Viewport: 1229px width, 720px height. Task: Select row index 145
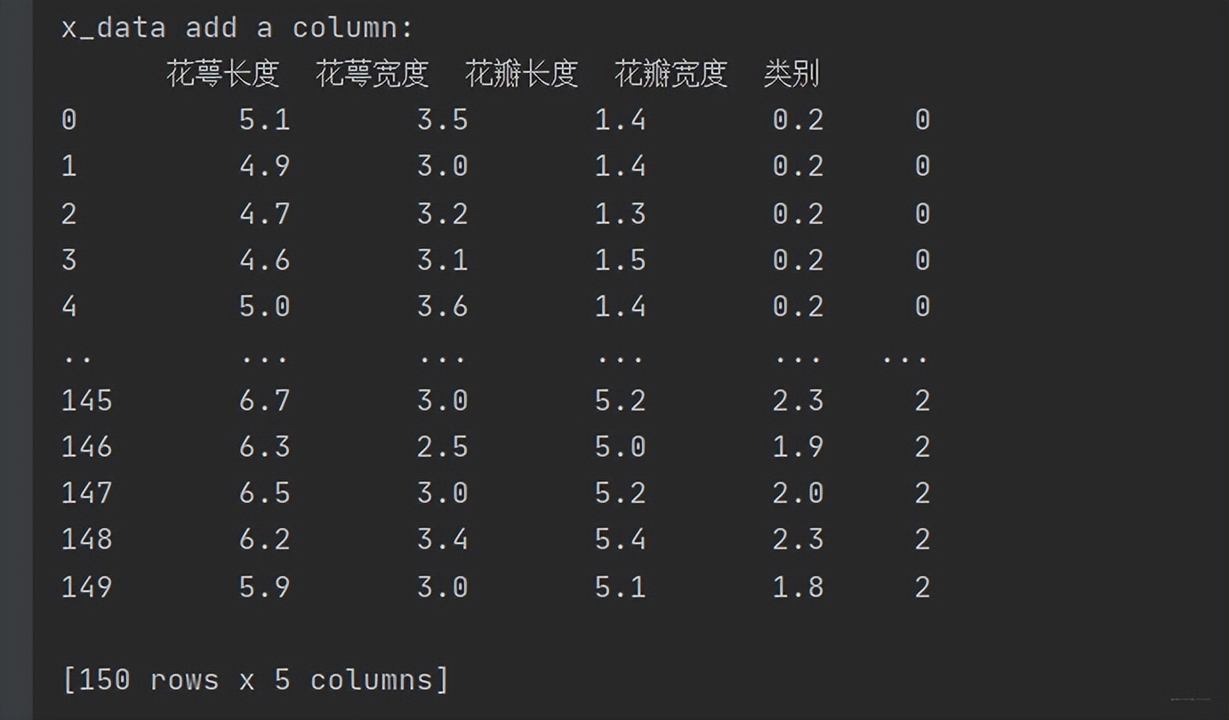(x=86, y=401)
